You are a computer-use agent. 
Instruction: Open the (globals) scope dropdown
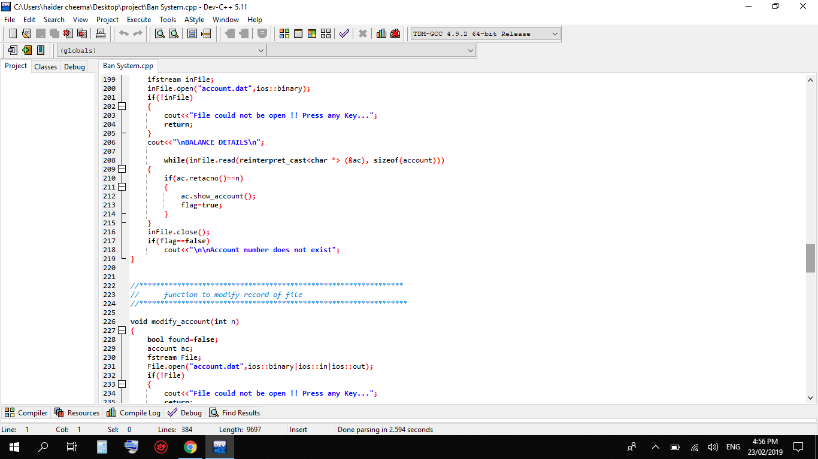[161, 51]
